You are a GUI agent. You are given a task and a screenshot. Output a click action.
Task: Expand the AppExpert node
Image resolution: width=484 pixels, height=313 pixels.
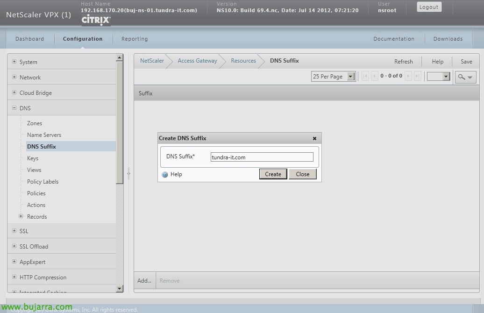coord(14,262)
